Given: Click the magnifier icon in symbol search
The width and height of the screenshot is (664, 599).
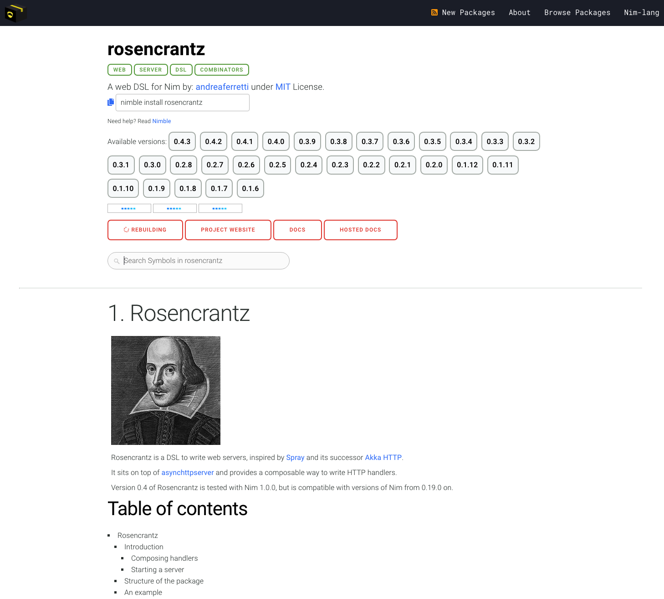Looking at the screenshot, I should pyautogui.click(x=117, y=261).
